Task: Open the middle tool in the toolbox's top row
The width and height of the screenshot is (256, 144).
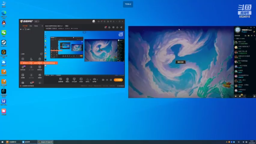Action: coord(31,59)
